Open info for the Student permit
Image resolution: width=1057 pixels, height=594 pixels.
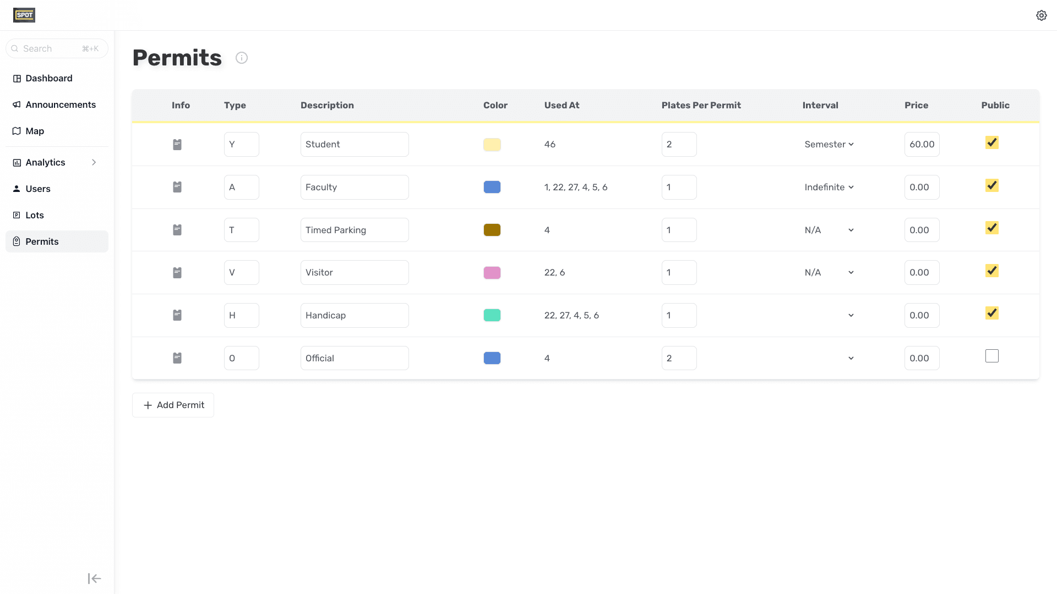177,145
